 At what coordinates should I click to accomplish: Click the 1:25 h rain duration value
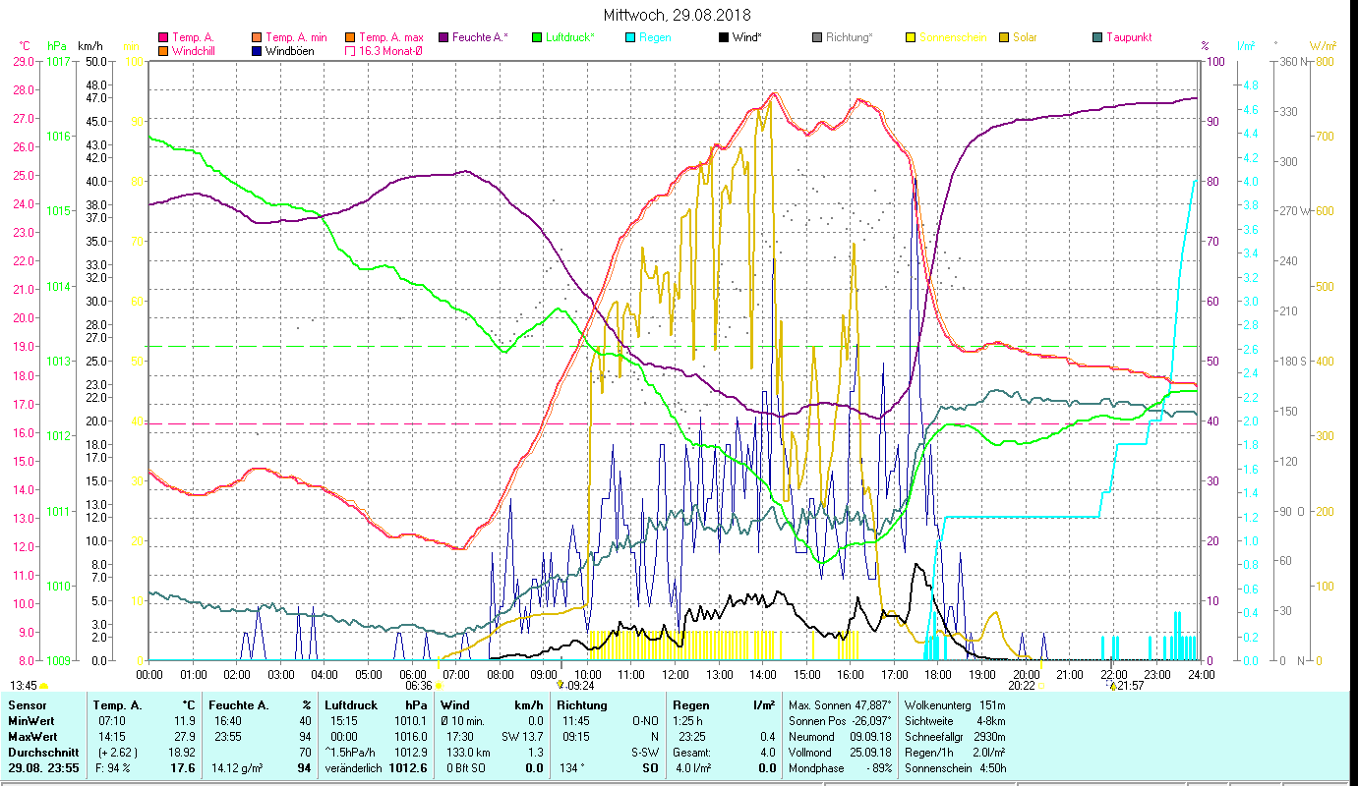(687, 721)
